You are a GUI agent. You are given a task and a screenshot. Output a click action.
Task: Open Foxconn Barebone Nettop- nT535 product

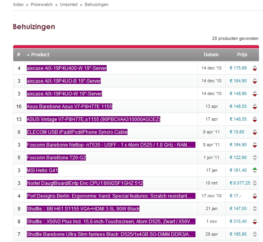coord(111,145)
